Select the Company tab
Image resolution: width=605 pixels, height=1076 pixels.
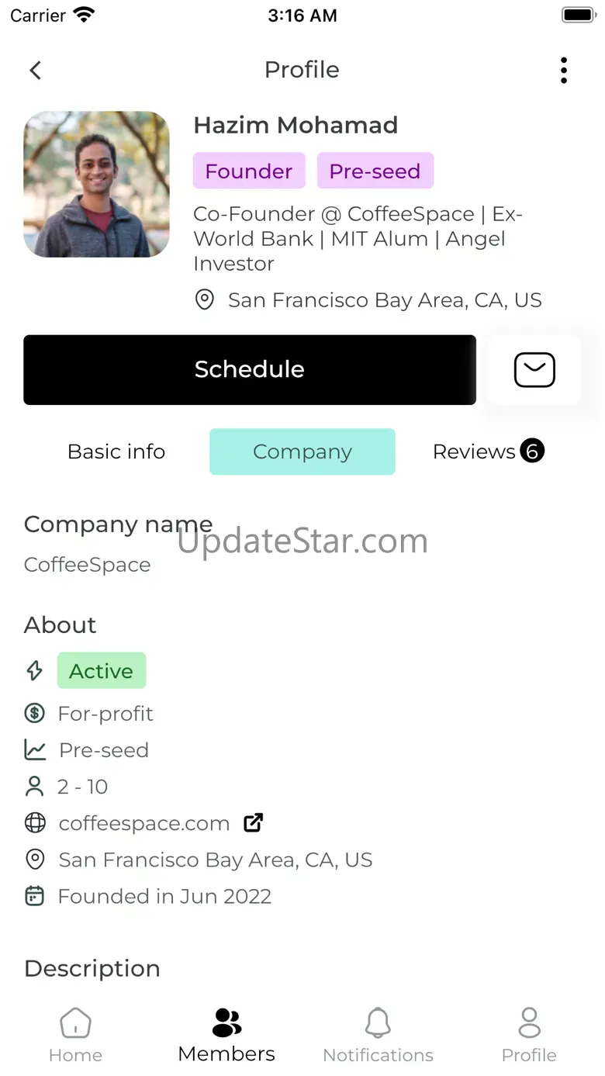coord(302,452)
